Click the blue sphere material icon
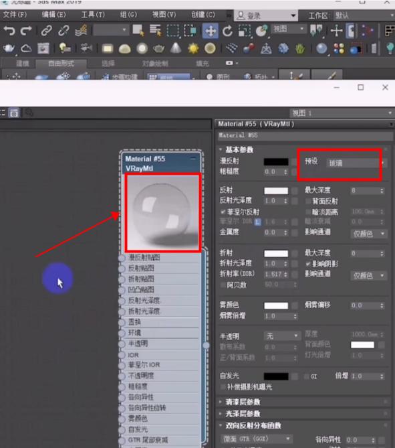Screen dimensions: 395x448 [321, 48]
